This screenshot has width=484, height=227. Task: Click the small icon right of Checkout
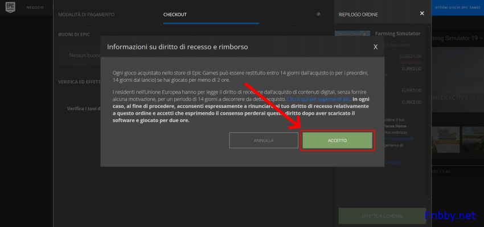tap(318, 14)
